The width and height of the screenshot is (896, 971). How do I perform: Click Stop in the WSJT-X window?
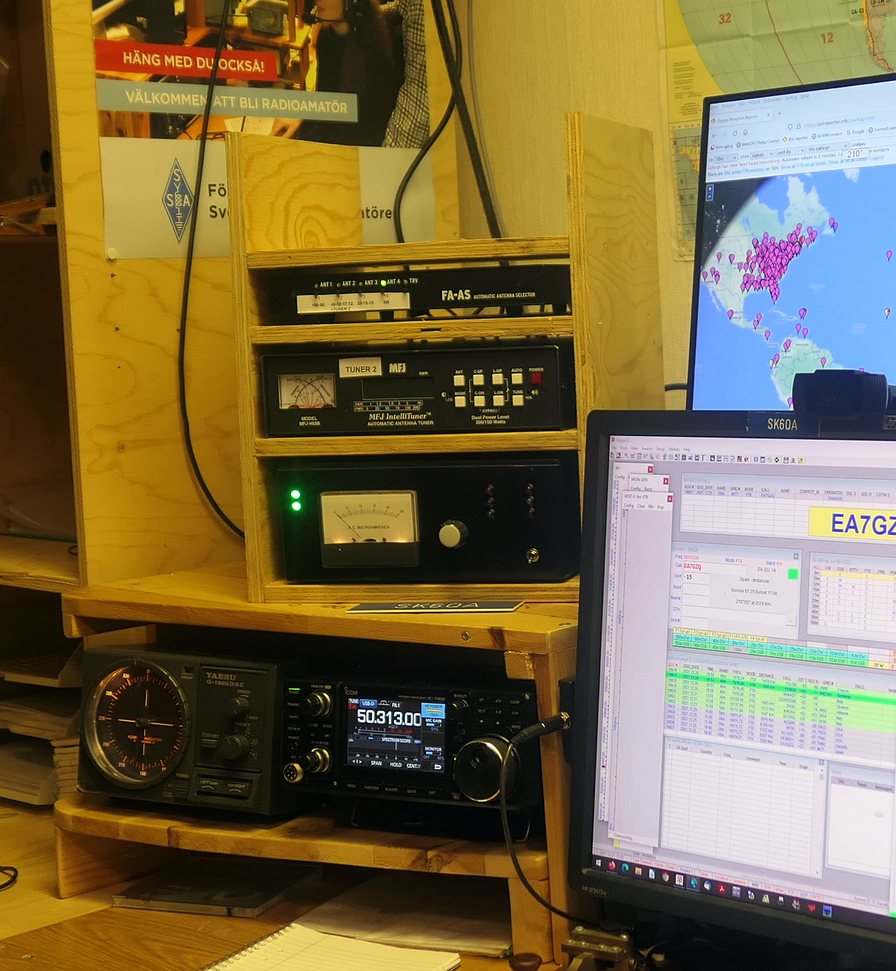tap(661, 507)
